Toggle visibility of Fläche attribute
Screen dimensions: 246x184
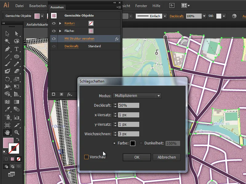(54, 31)
